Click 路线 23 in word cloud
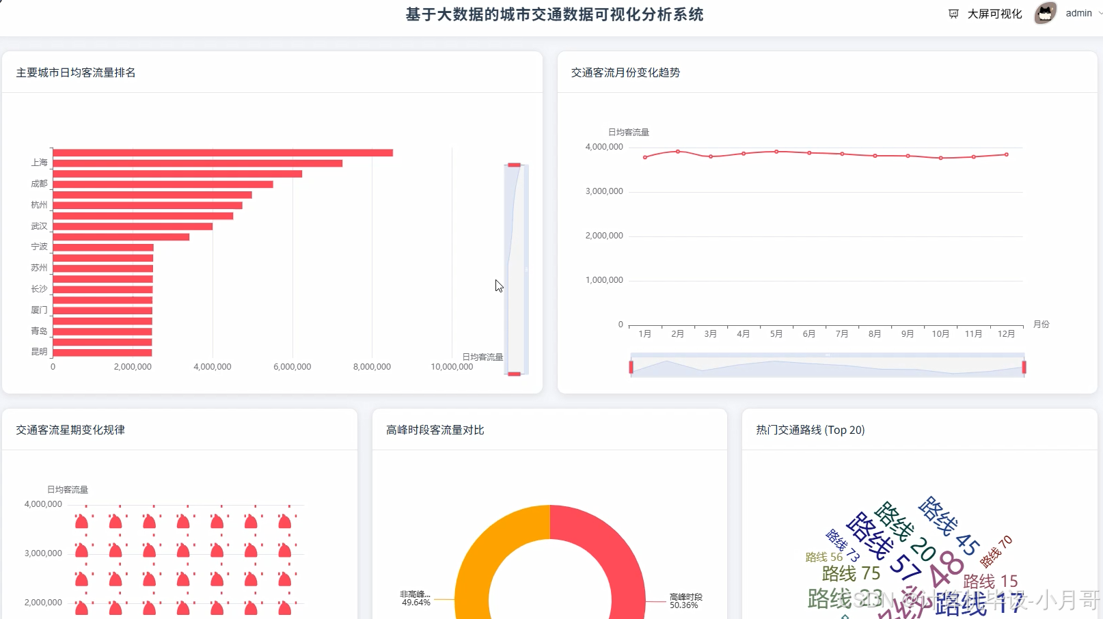This screenshot has width=1103, height=619. click(x=845, y=599)
